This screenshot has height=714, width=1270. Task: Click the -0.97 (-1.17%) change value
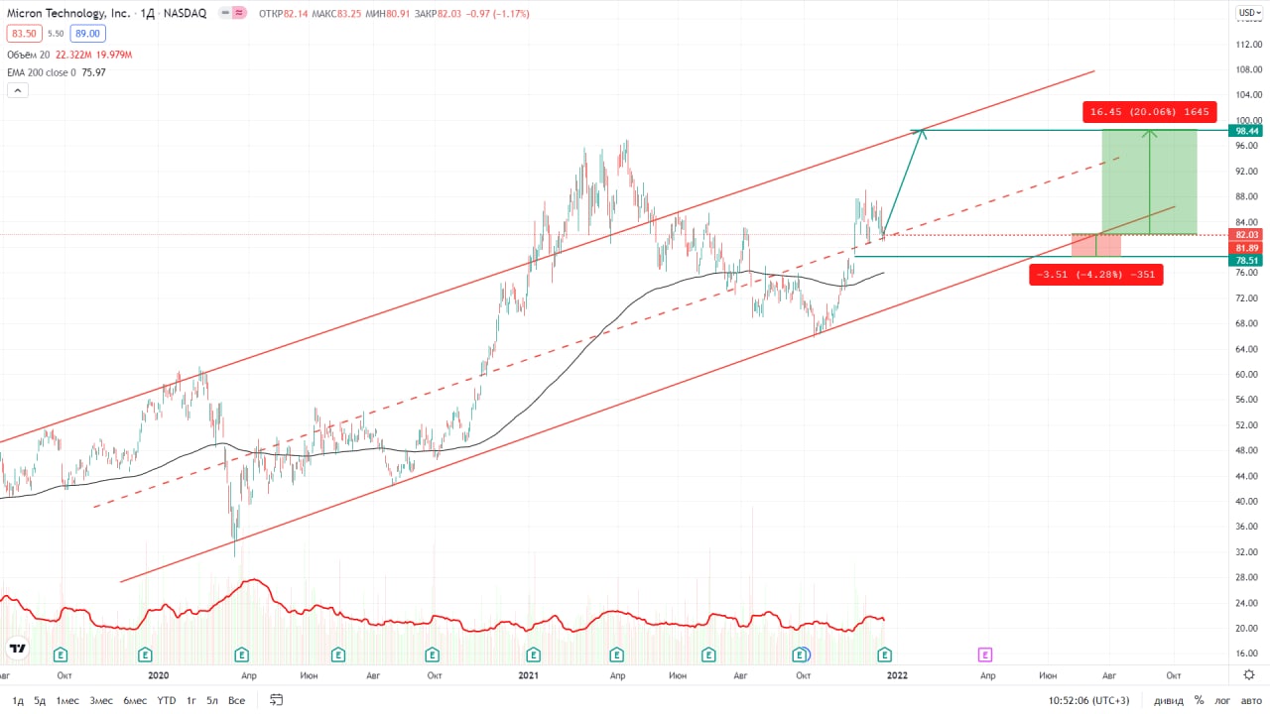point(497,14)
